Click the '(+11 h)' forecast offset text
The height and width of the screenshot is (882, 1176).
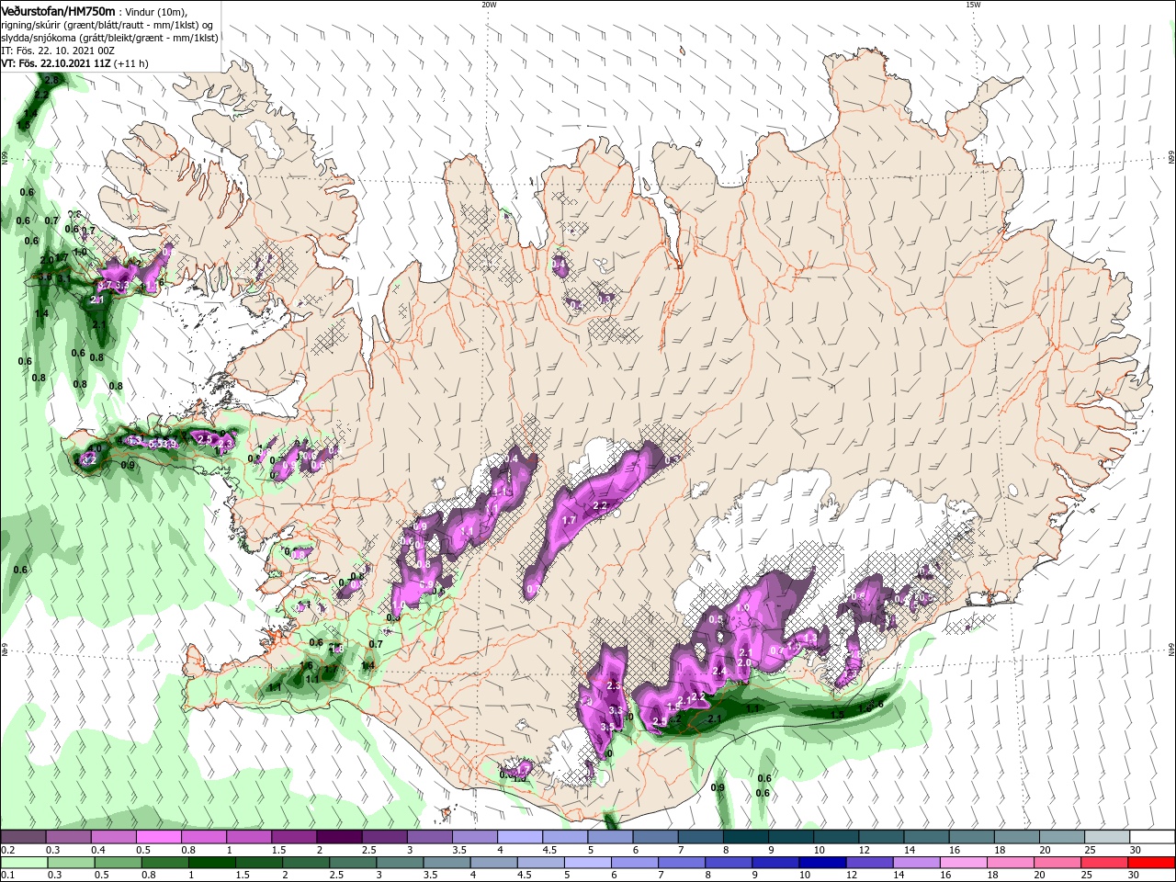[x=132, y=63]
